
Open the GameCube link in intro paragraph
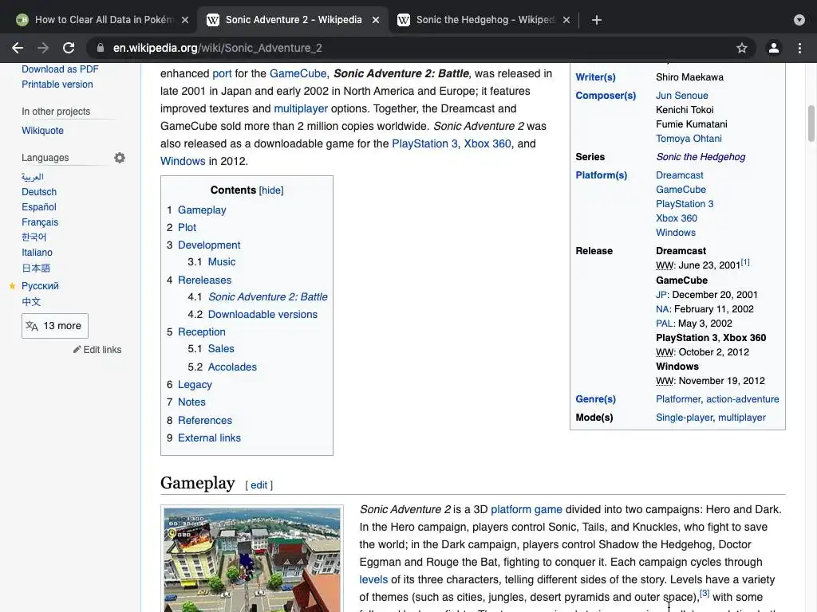pyautogui.click(x=298, y=73)
